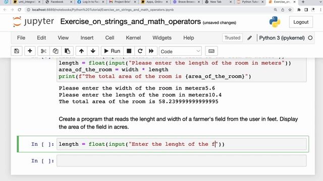This screenshot has width=323, height=181.
Task: Run the selected cell
Action: tap(112, 51)
